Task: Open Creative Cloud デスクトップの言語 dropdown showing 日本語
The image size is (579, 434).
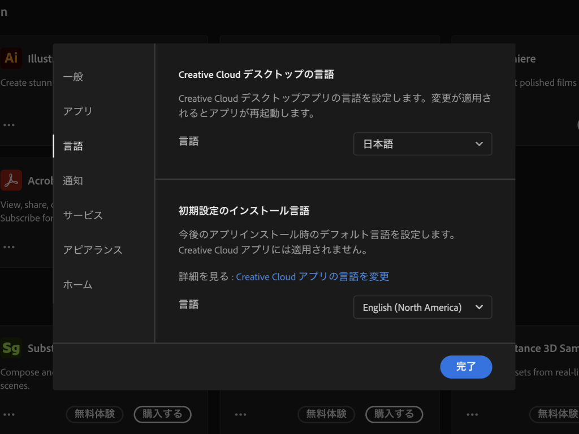Action: click(x=422, y=144)
